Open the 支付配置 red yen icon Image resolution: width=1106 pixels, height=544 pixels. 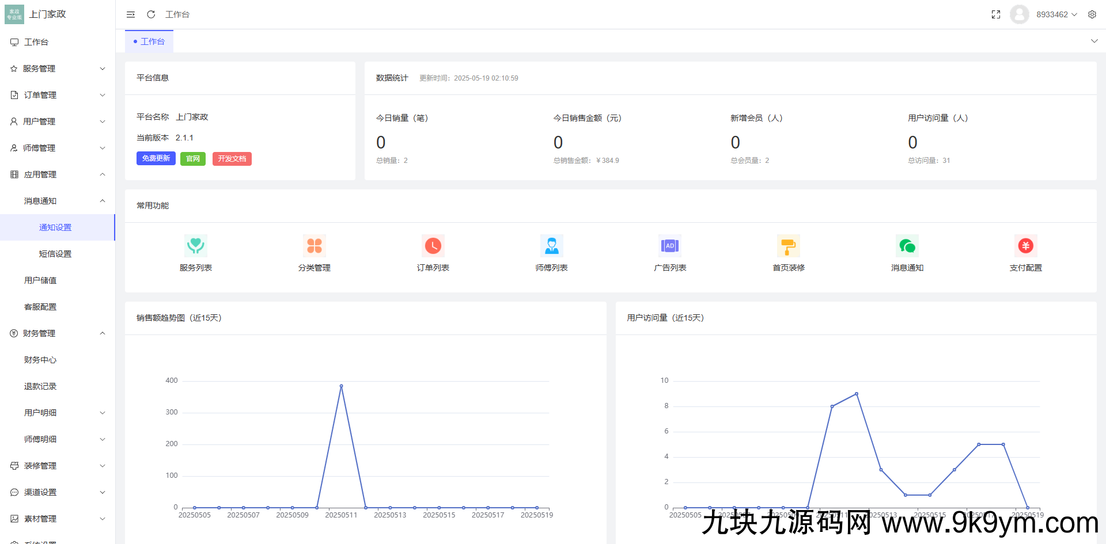[1025, 246]
